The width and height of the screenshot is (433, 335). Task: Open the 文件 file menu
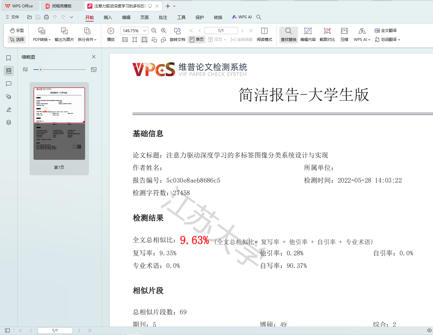point(13,17)
